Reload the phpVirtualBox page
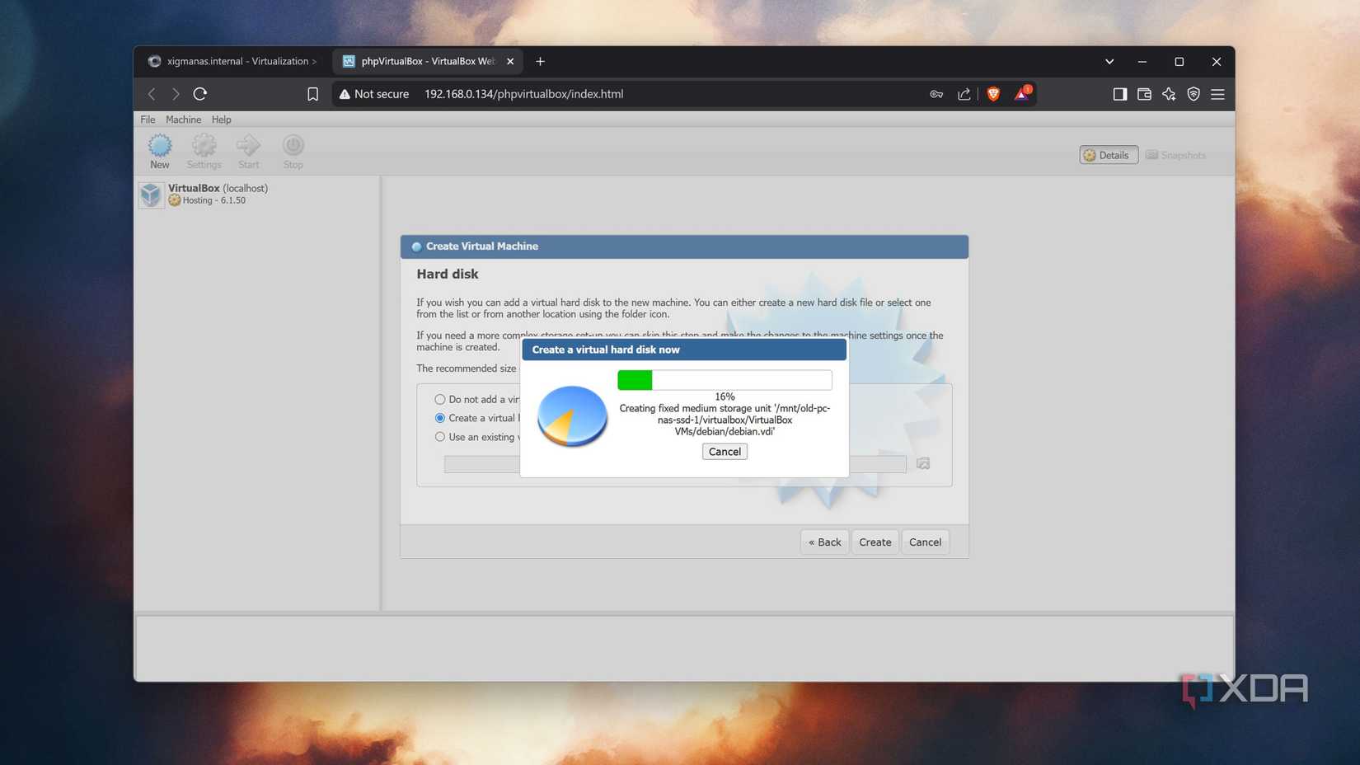 (x=199, y=94)
